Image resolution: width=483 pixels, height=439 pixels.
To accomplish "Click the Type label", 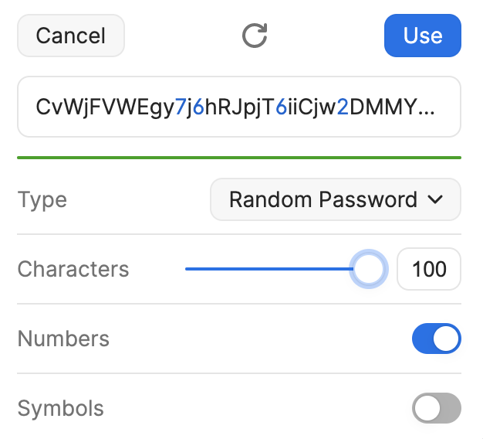I will coord(42,199).
